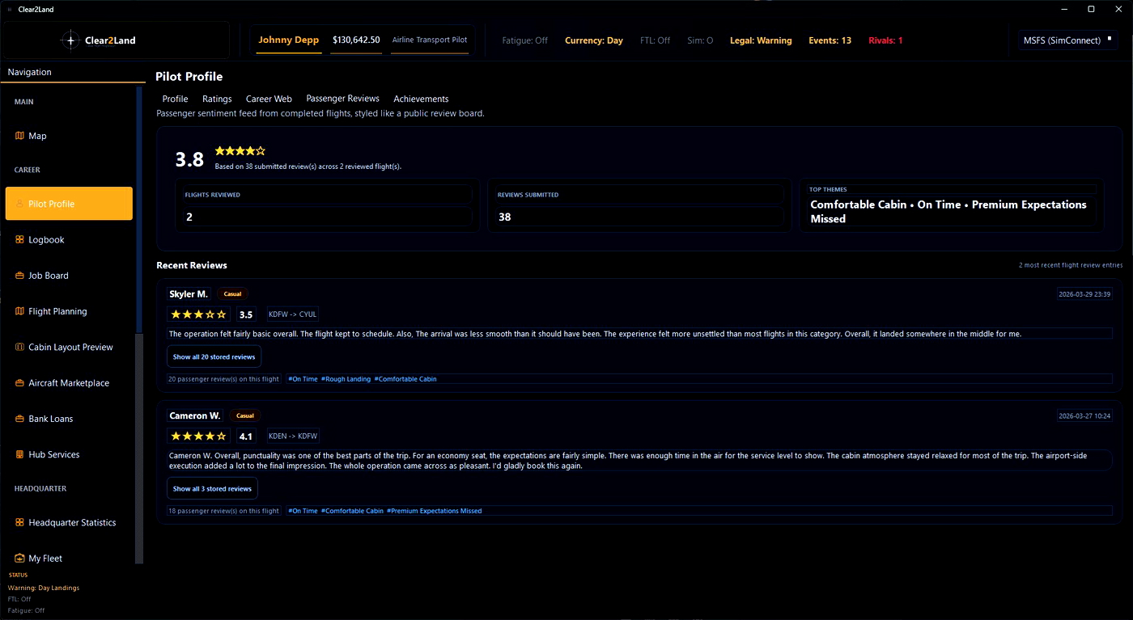Click the Headquarter Statistics icon
Viewport: 1133px width, 620px height.
point(19,522)
